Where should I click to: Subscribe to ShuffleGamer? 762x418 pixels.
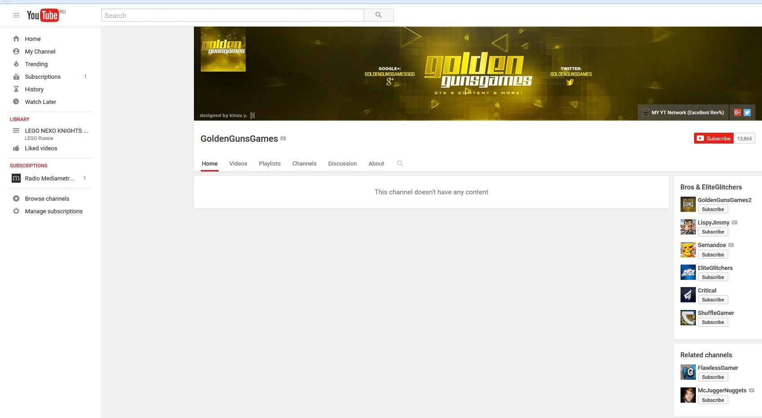pyautogui.click(x=713, y=322)
